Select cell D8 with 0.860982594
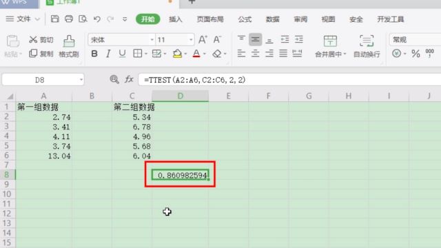 click(x=181, y=175)
